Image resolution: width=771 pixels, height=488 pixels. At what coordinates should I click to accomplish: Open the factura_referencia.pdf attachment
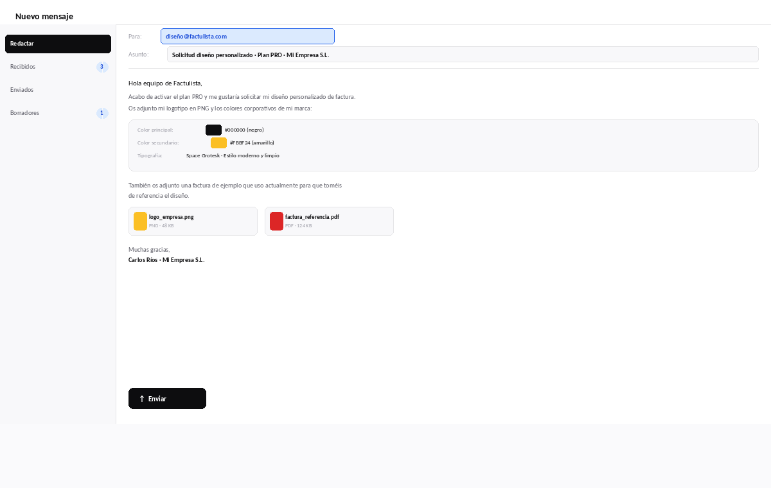329,221
